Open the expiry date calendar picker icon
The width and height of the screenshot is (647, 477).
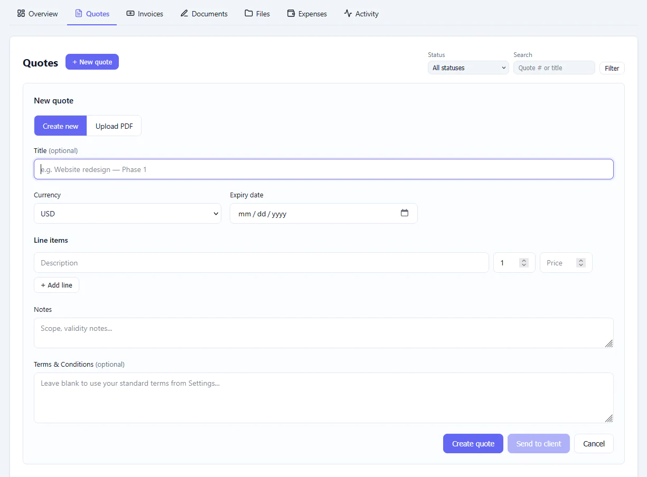click(x=405, y=213)
